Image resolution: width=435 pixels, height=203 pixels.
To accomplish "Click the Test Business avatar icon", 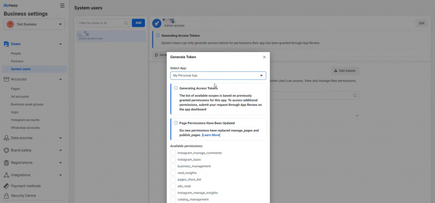I will click(x=10, y=24).
